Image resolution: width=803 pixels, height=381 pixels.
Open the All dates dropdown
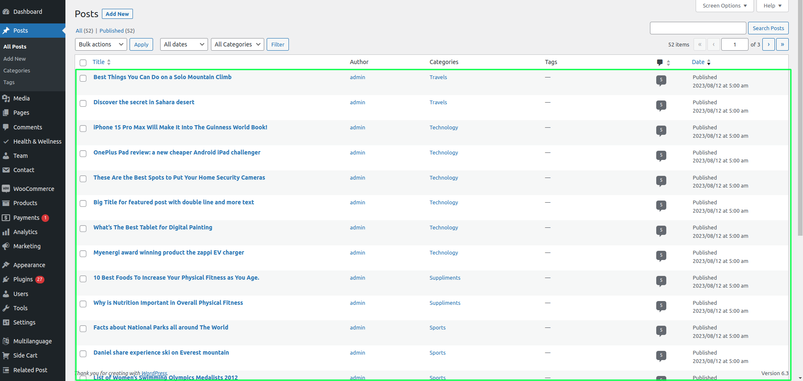pyautogui.click(x=184, y=44)
